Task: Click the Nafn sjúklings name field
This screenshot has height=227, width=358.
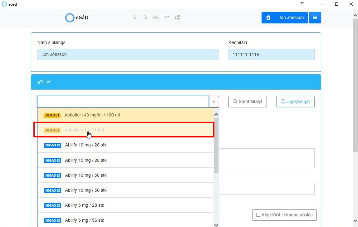Action: (x=128, y=54)
